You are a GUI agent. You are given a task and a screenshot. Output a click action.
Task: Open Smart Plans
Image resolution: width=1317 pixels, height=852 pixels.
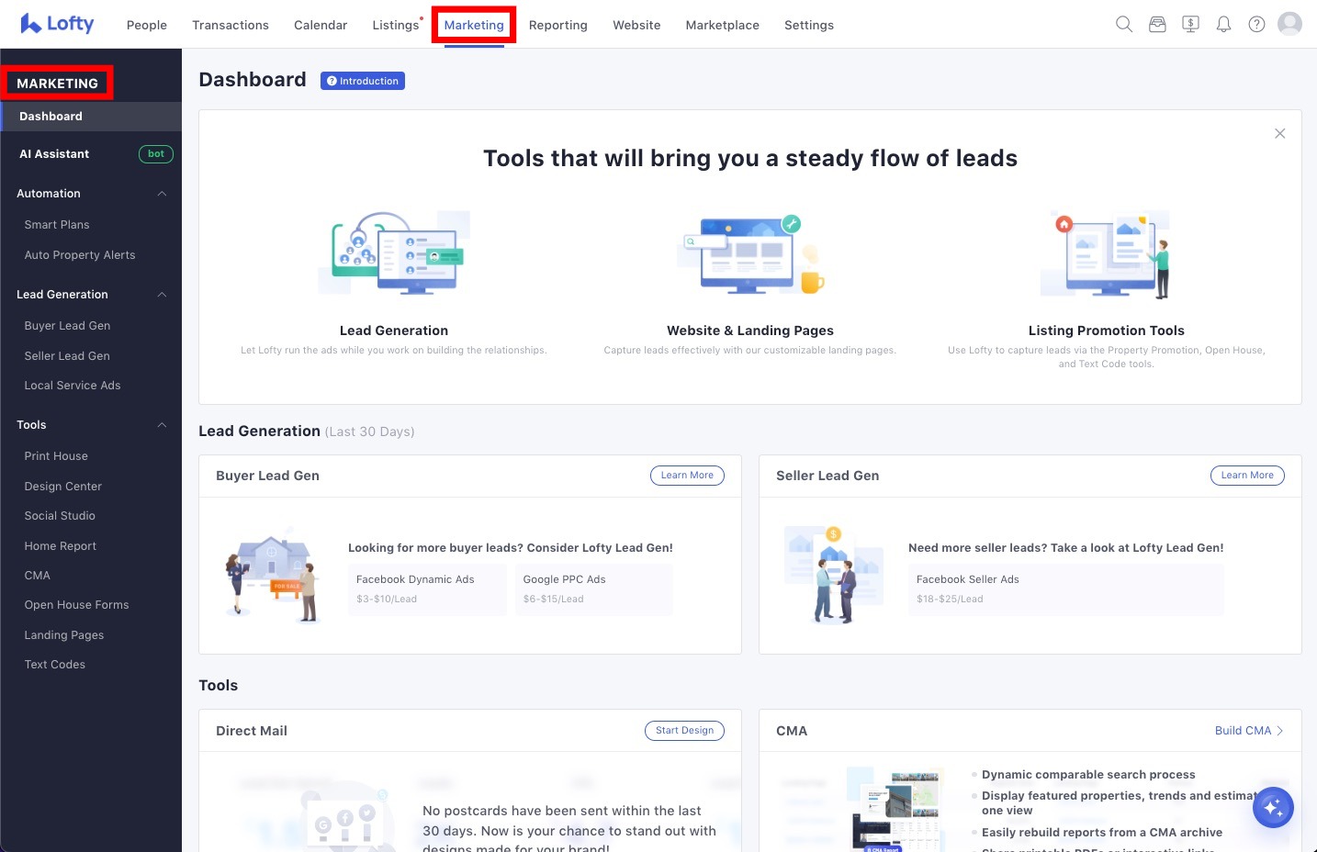[57, 225]
